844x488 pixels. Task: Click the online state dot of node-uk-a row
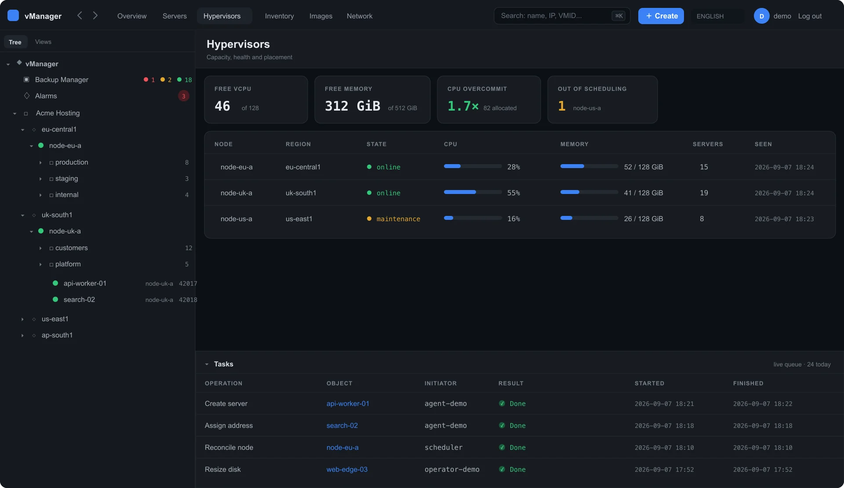pyautogui.click(x=369, y=193)
